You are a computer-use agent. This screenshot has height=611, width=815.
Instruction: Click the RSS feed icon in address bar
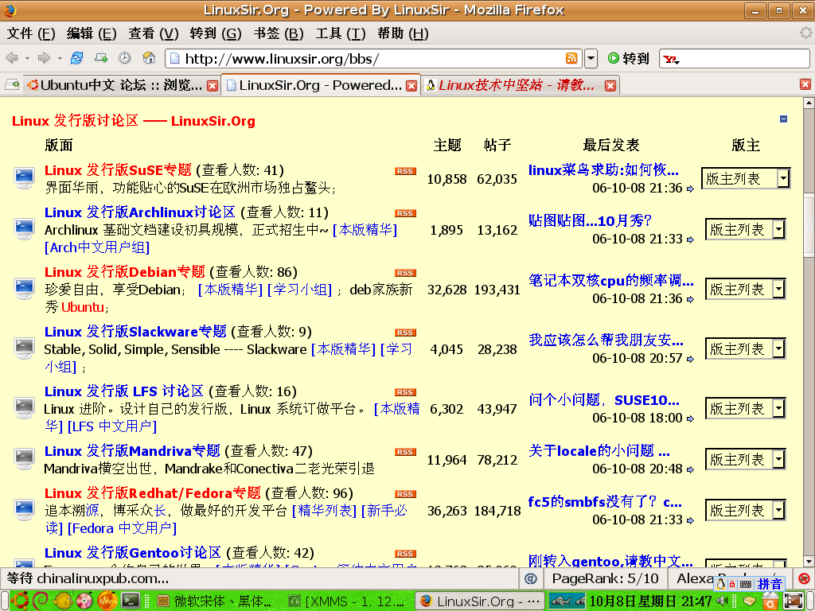571,58
